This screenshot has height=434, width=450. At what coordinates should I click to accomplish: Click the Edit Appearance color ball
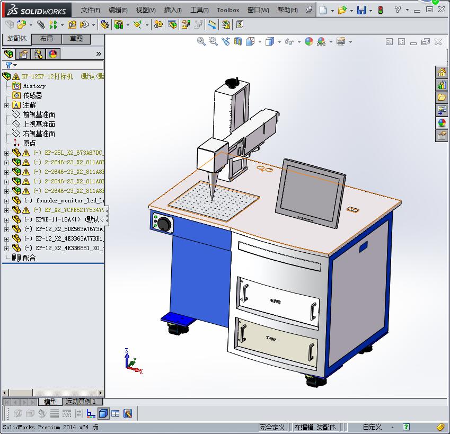click(309, 41)
